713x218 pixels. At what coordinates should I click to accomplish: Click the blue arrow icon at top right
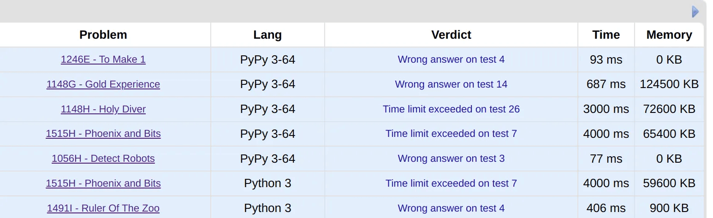pyautogui.click(x=695, y=12)
